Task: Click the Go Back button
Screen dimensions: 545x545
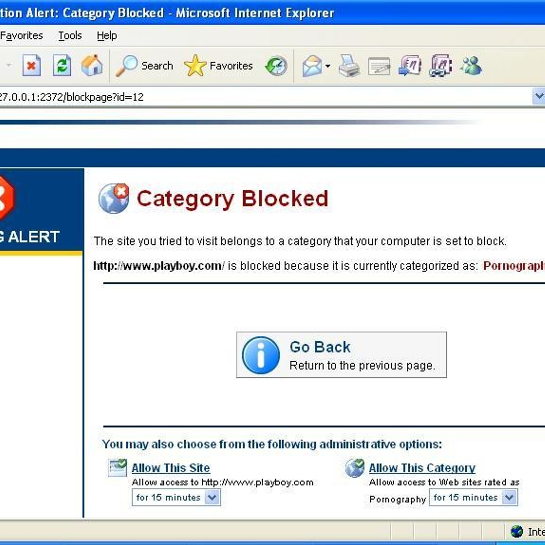Action: (x=341, y=355)
